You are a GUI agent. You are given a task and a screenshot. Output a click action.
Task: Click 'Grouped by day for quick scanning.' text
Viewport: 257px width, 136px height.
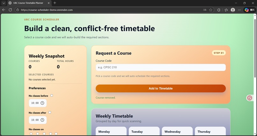point(119,121)
